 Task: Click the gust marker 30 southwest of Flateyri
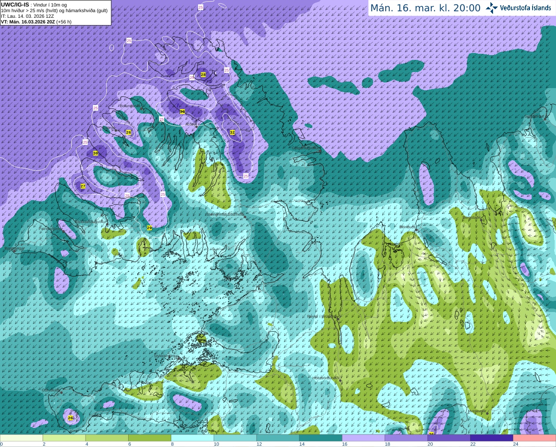tap(96, 153)
